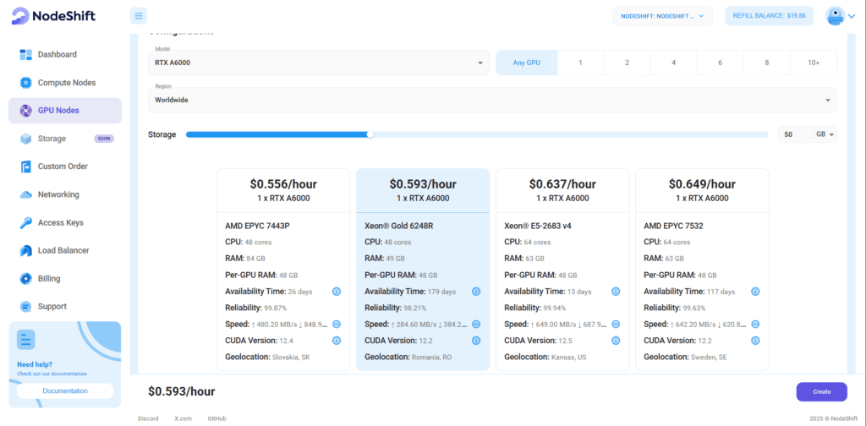The height and width of the screenshot is (426, 866).
Task: Select the $0.556/hour GPU card
Action: click(283, 270)
